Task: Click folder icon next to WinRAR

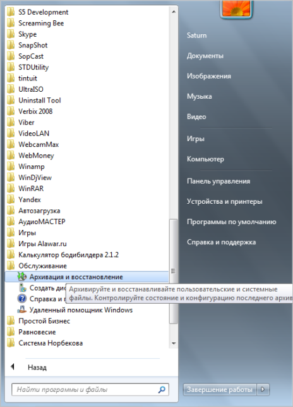Action: (x=11, y=188)
